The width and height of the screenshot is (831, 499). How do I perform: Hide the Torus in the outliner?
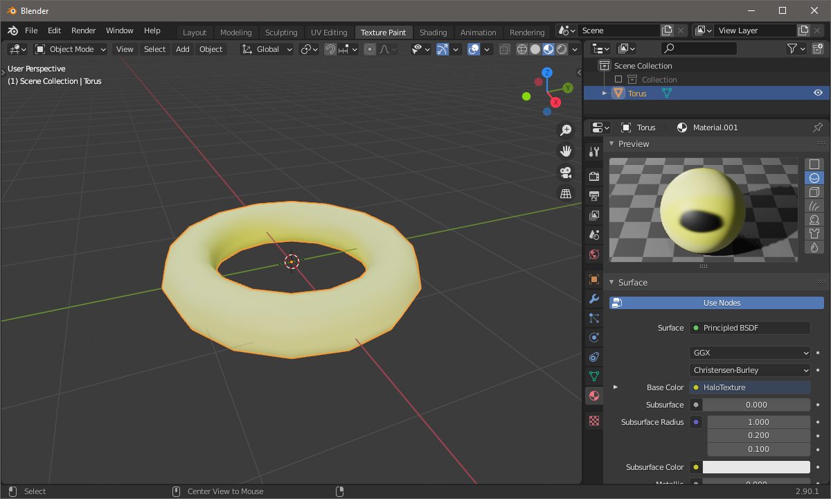pos(818,93)
